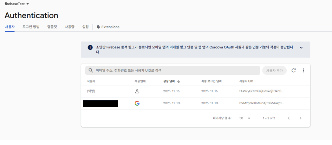The width and height of the screenshot is (332, 145).
Task: Go to the next page of users
Action: [300, 118]
